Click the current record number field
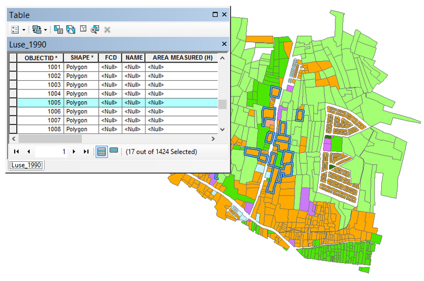This screenshot has width=424, height=281. pyautogui.click(x=51, y=152)
